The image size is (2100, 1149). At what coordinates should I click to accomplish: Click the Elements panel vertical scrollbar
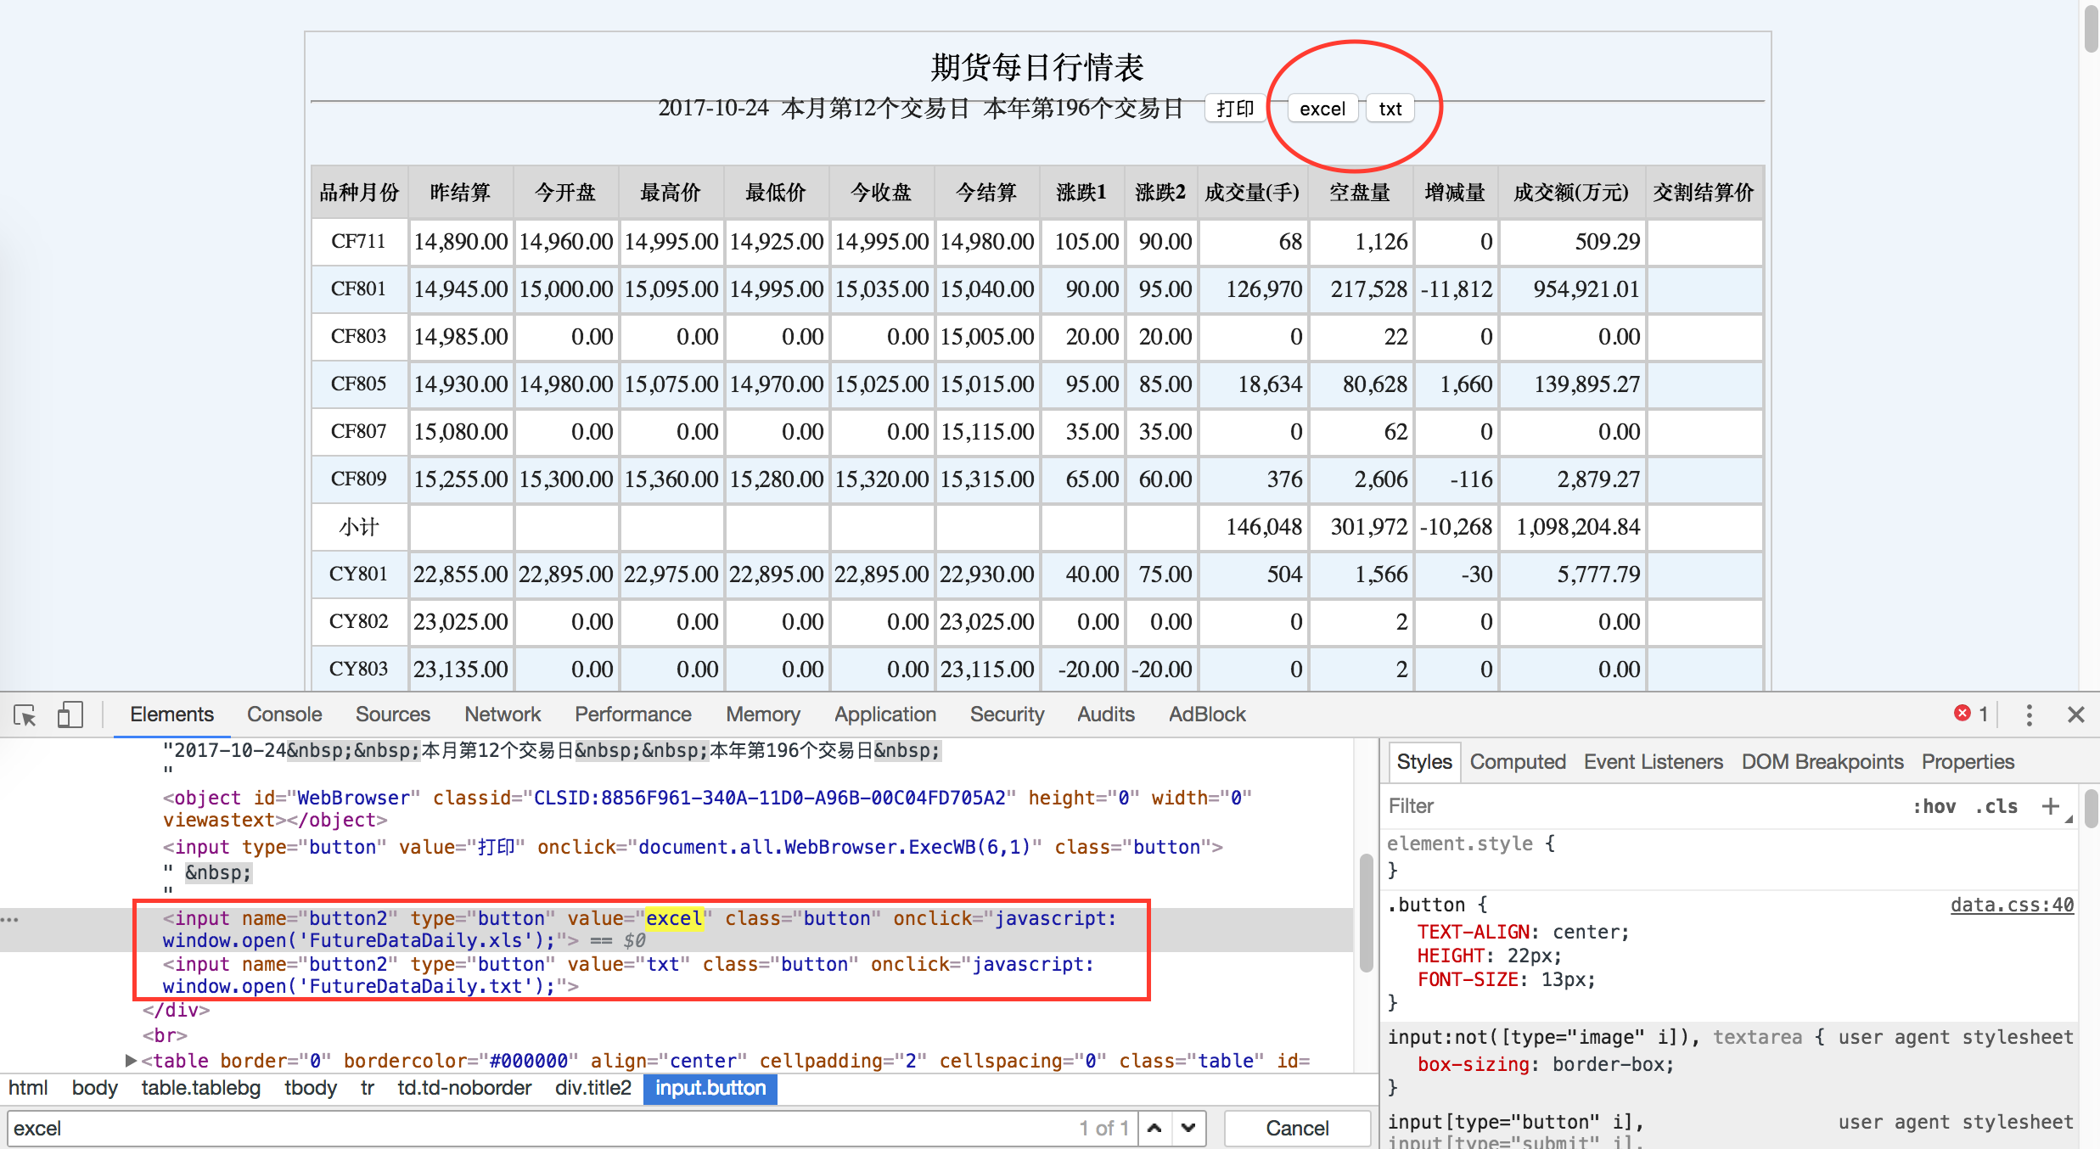pos(1366,912)
